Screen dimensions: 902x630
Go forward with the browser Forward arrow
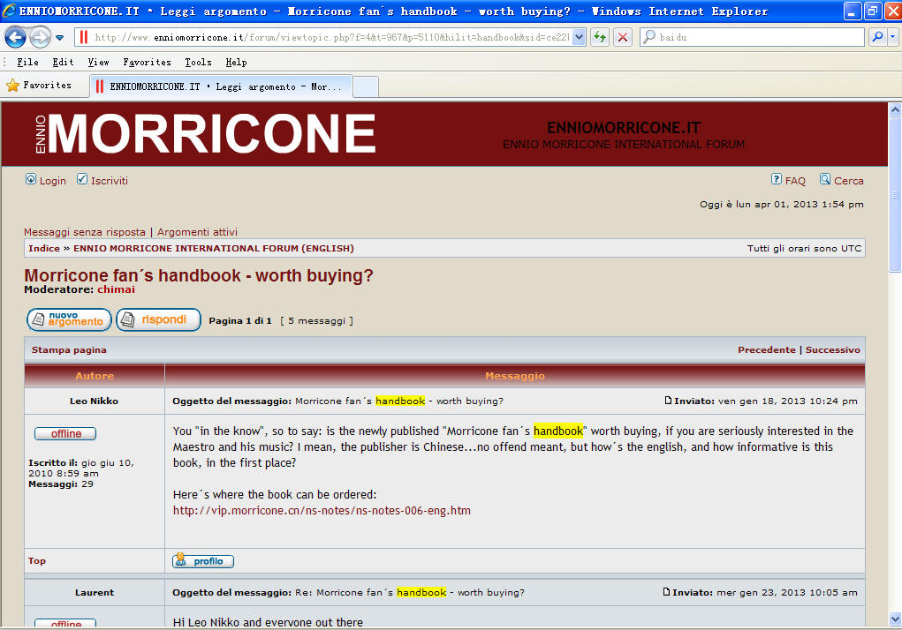40,38
